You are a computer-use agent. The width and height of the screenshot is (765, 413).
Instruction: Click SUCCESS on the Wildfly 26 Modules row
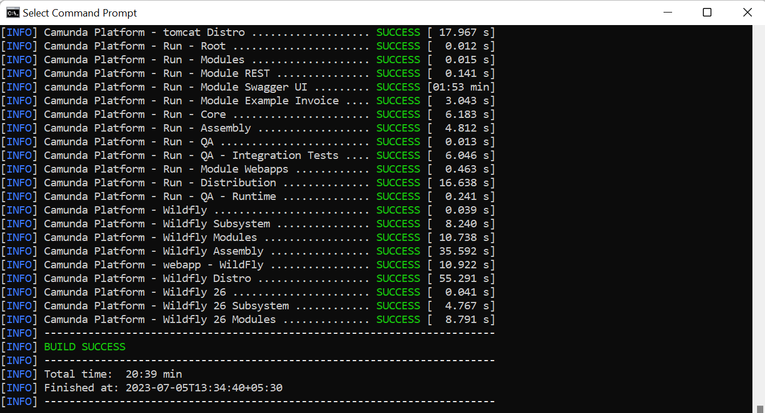(x=398, y=320)
